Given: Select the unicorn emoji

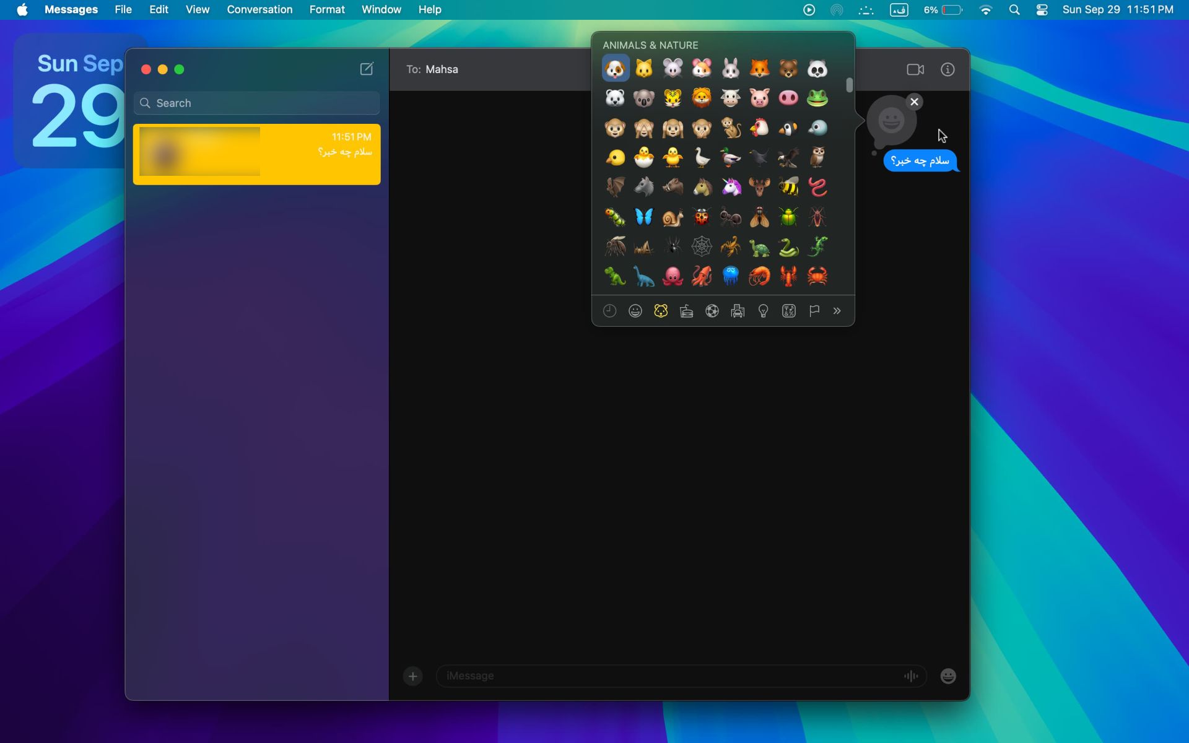Looking at the screenshot, I should 731,188.
